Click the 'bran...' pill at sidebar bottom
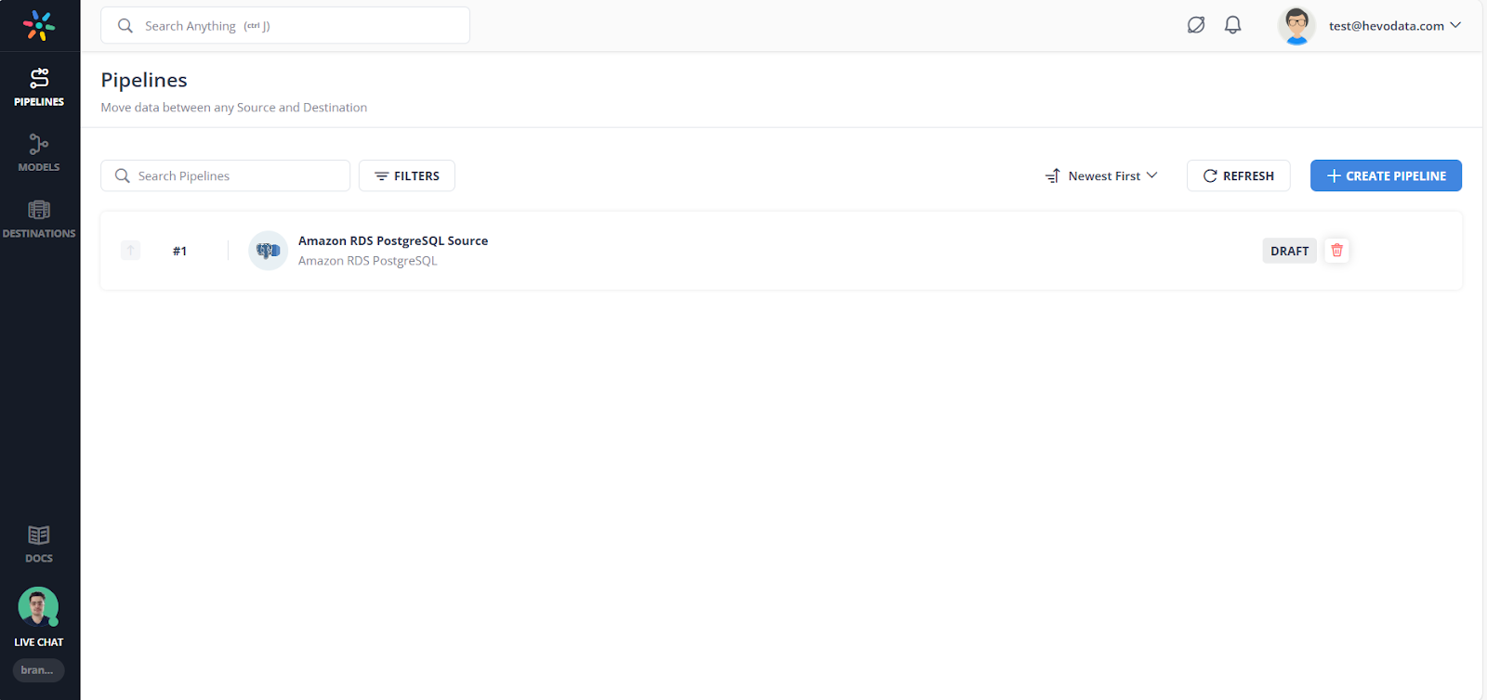Viewport: 1487px width, 700px height. click(x=38, y=670)
